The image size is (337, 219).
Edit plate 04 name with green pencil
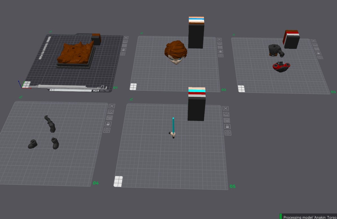coord(21,97)
